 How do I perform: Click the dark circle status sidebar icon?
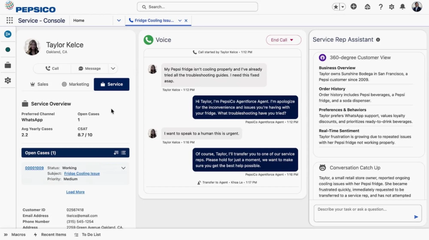click(8, 50)
